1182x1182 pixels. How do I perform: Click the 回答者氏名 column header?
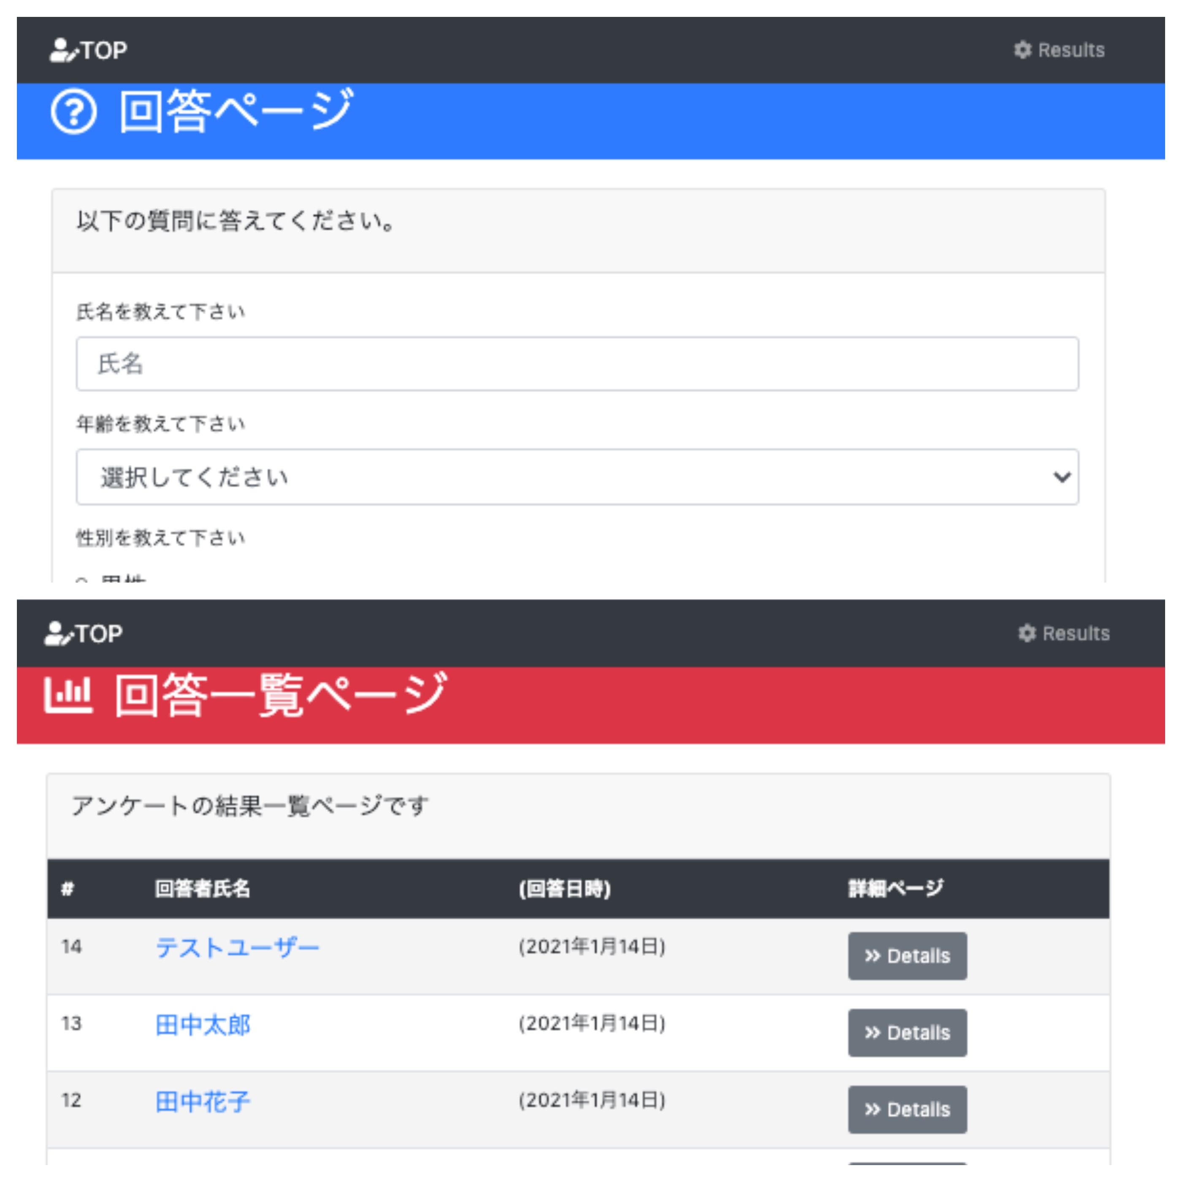pyautogui.click(x=202, y=888)
